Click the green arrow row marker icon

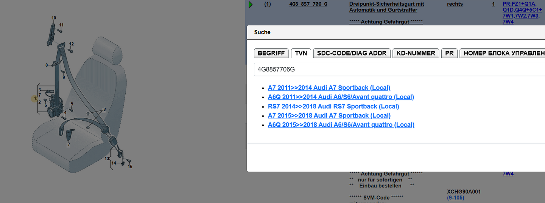tap(251, 5)
